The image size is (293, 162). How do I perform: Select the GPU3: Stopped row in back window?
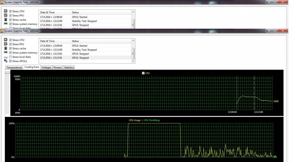85,25
